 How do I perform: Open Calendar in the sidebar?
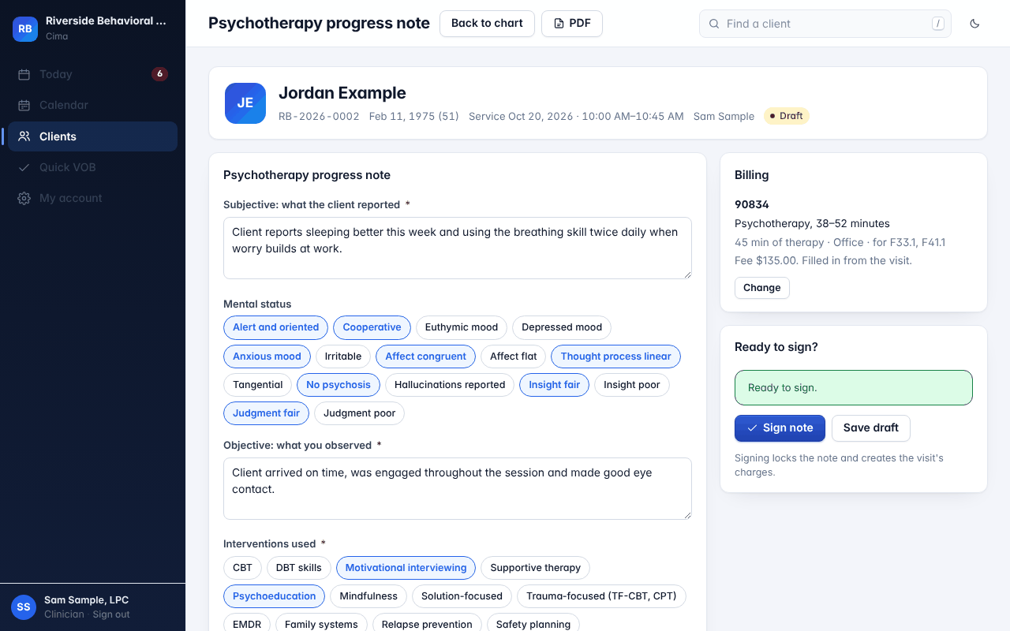pos(92,105)
